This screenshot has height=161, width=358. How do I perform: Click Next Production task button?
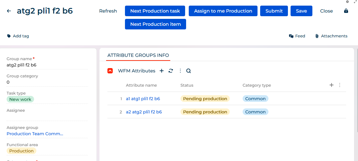[x=155, y=11]
